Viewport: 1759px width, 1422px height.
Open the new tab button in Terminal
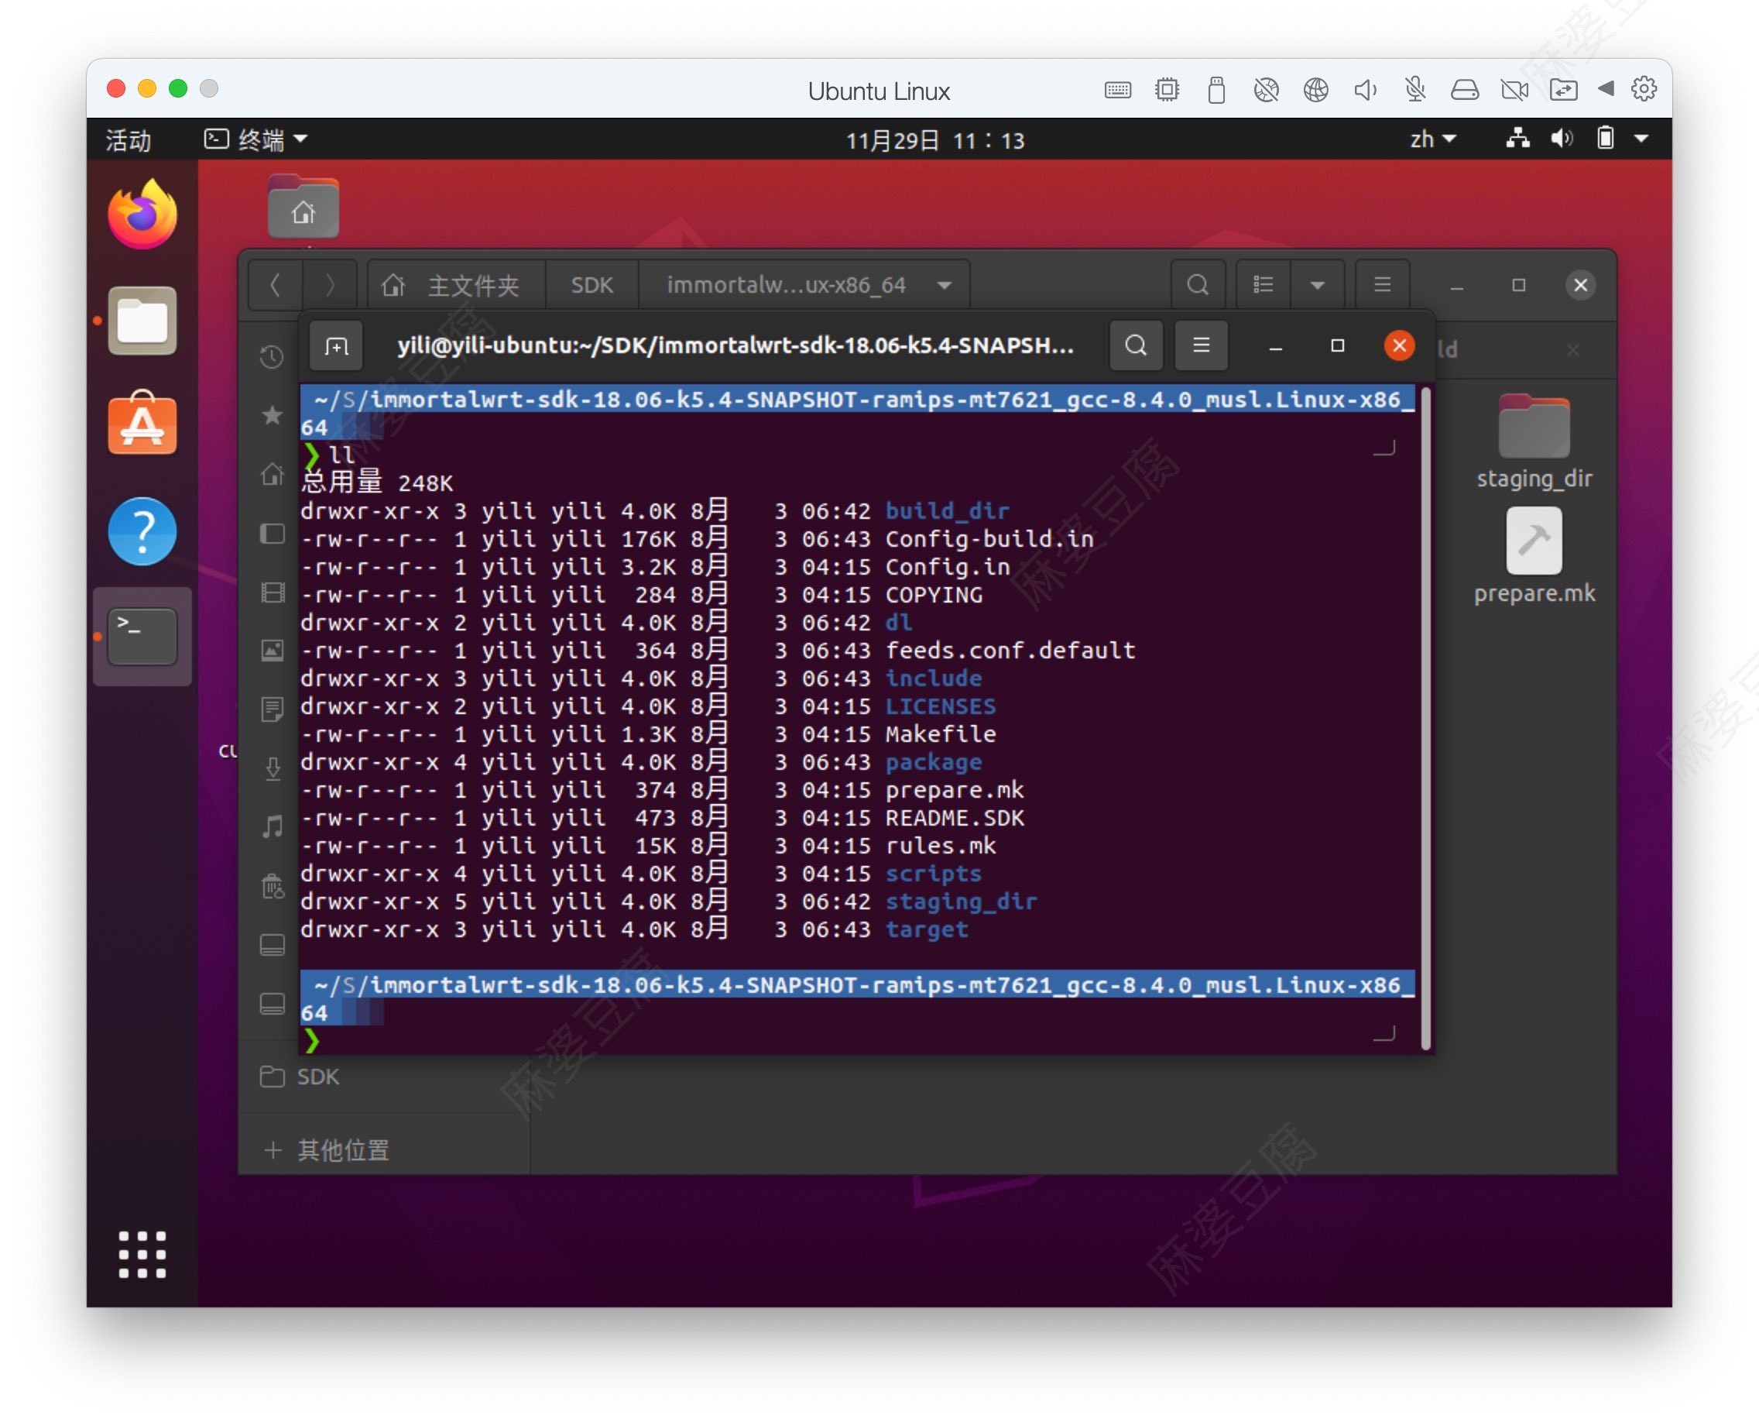pos(336,346)
